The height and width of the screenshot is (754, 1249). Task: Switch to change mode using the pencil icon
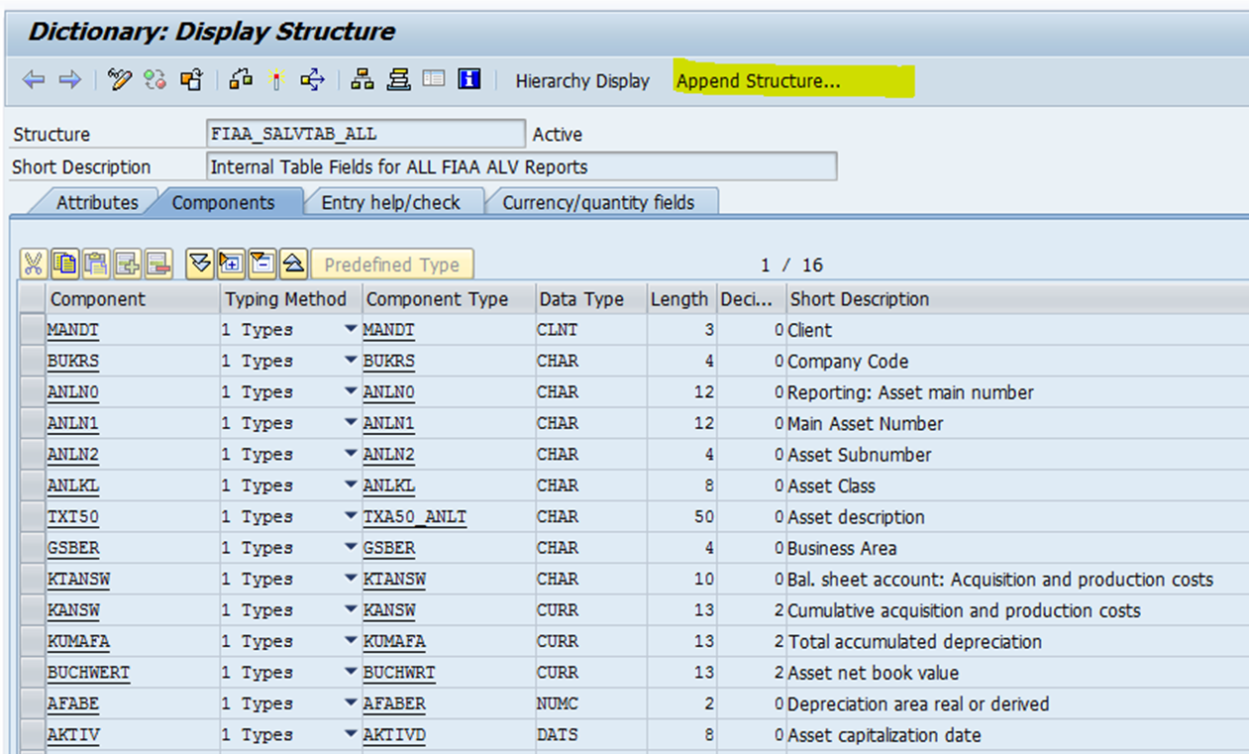[x=121, y=81]
